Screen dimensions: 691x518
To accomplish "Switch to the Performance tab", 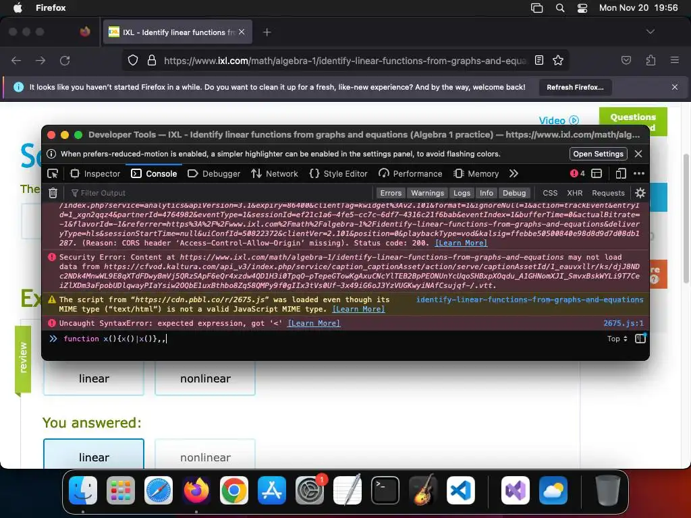I will click(410, 173).
